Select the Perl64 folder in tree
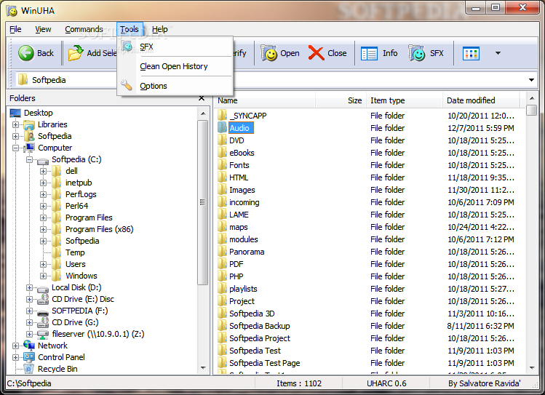This screenshot has width=545, height=395. (77, 206)
